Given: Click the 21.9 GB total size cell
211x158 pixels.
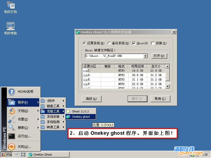Looking at the screenshot, I should point(156,71).
